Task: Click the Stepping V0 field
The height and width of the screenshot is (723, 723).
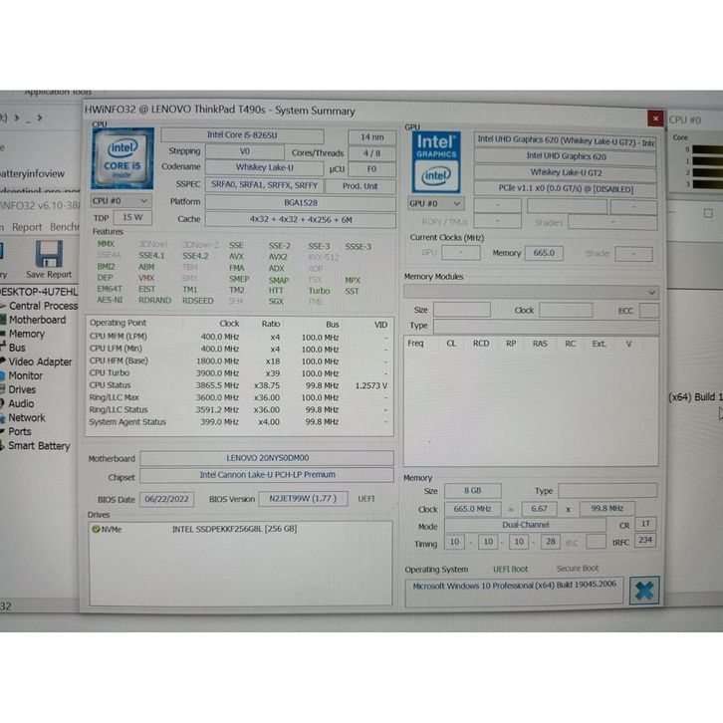Action: tap(244, 151)
